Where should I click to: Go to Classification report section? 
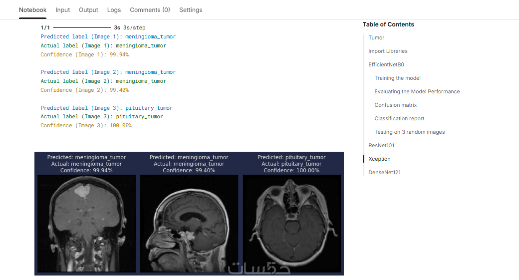[399, 118]
